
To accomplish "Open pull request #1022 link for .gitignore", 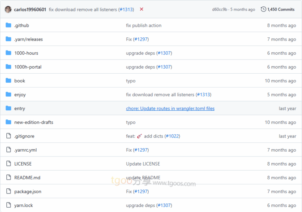I will (x=172, y=136).
